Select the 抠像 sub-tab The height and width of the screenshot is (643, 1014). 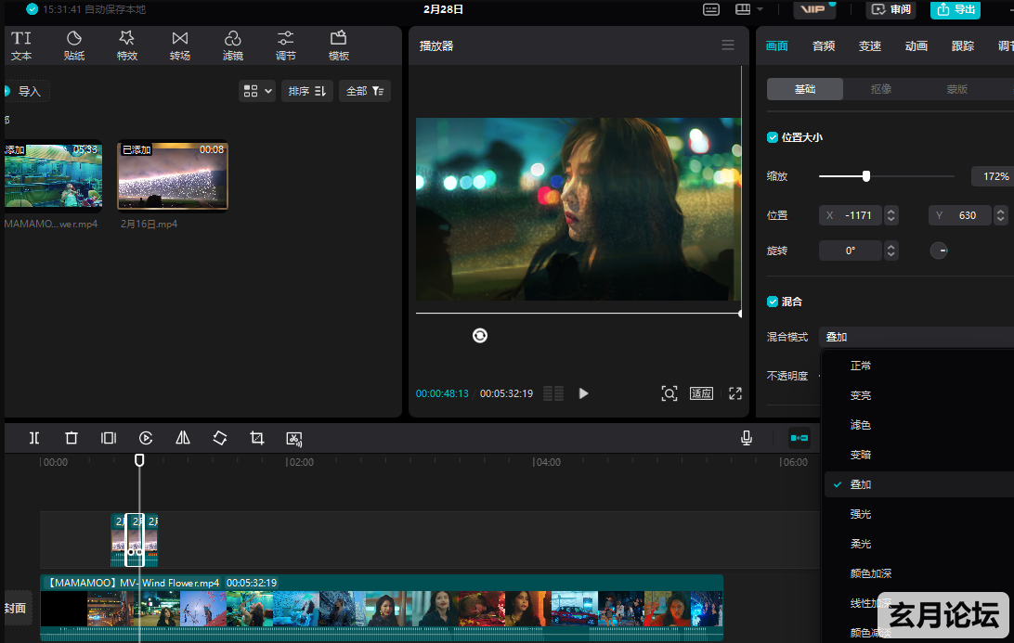coord(881,89)
